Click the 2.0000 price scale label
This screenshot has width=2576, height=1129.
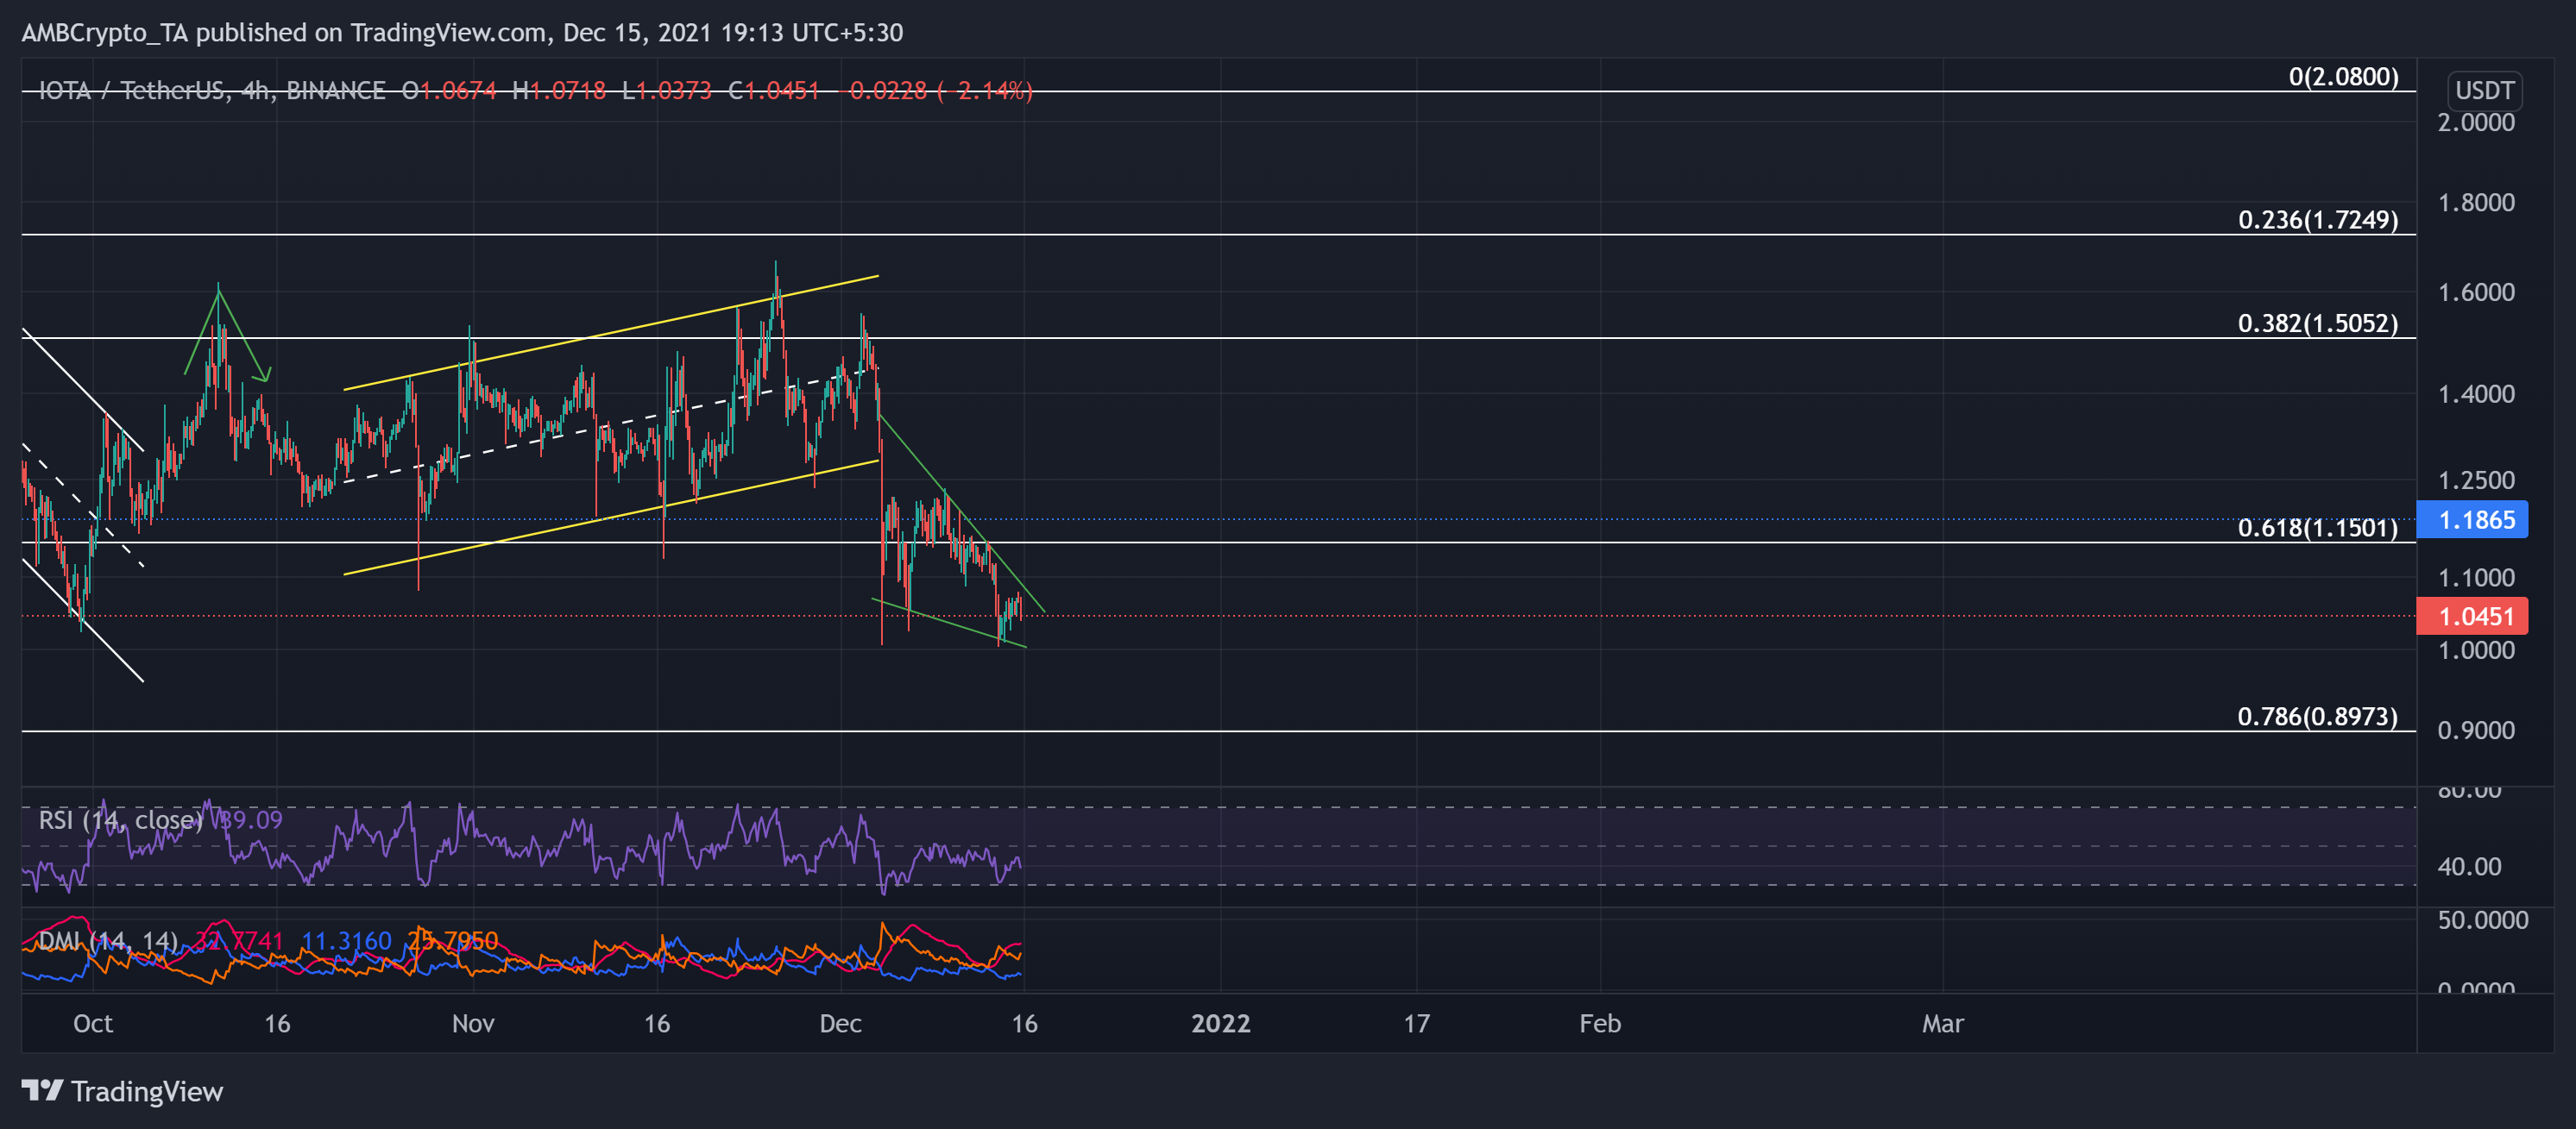point(2475,122)
